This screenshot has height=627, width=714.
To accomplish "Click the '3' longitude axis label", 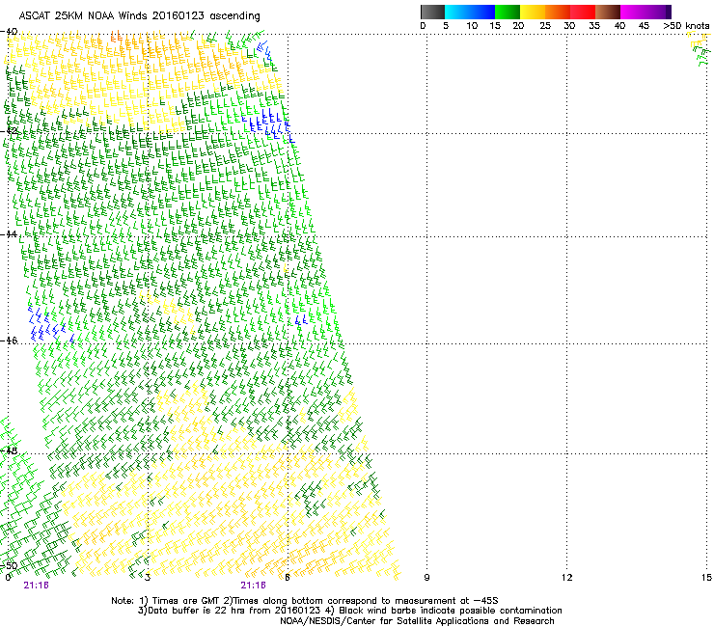I will tap(147, 578).
